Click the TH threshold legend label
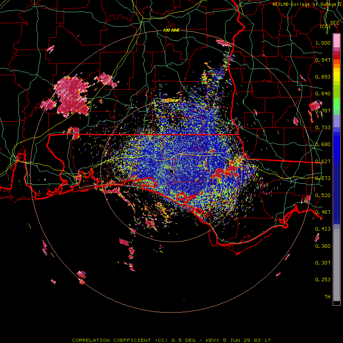 pyautogui.click(x=327, y=297)
